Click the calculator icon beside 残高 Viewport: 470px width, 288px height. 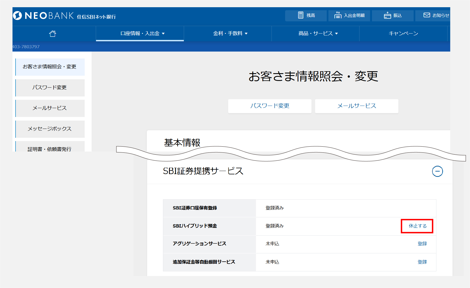tap(301, 15)
